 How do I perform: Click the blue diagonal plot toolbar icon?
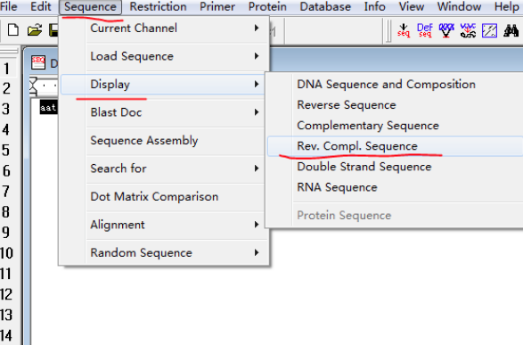click(489, 30)
